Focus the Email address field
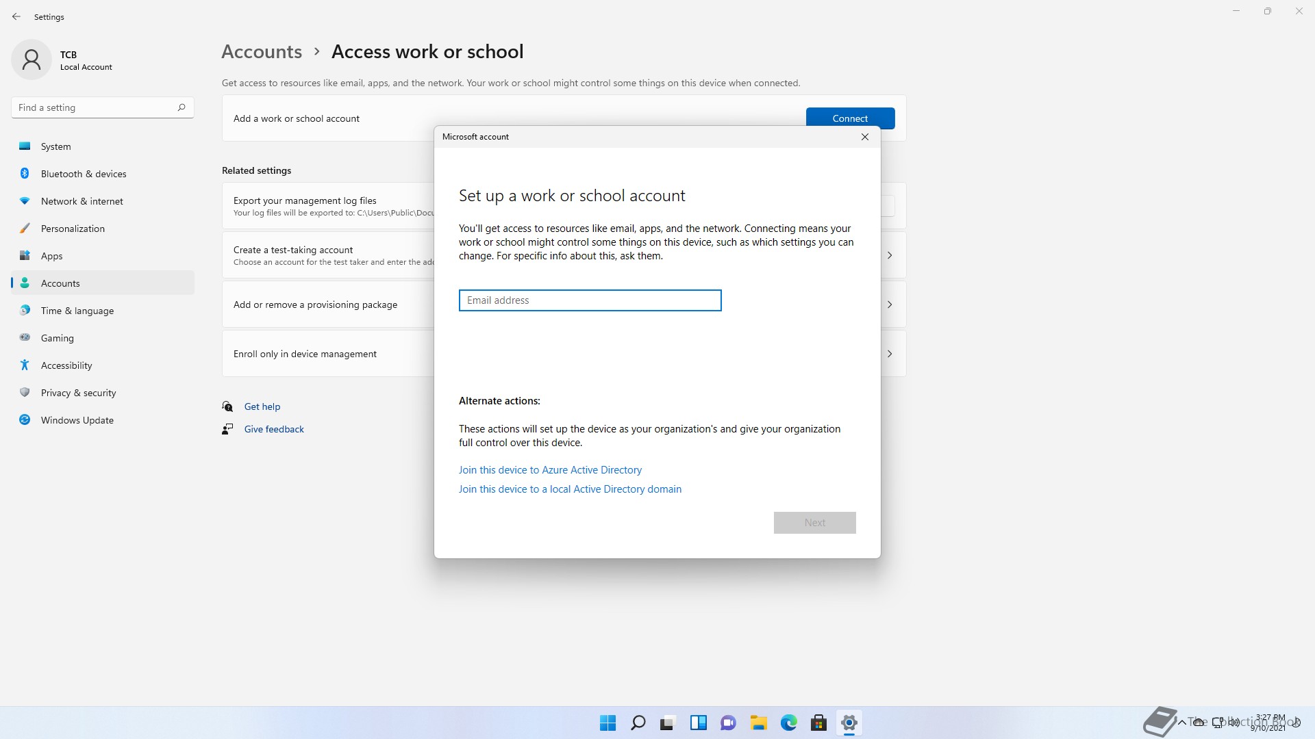This screenshot has height=739, width=1315. click(x=590, y=300)
